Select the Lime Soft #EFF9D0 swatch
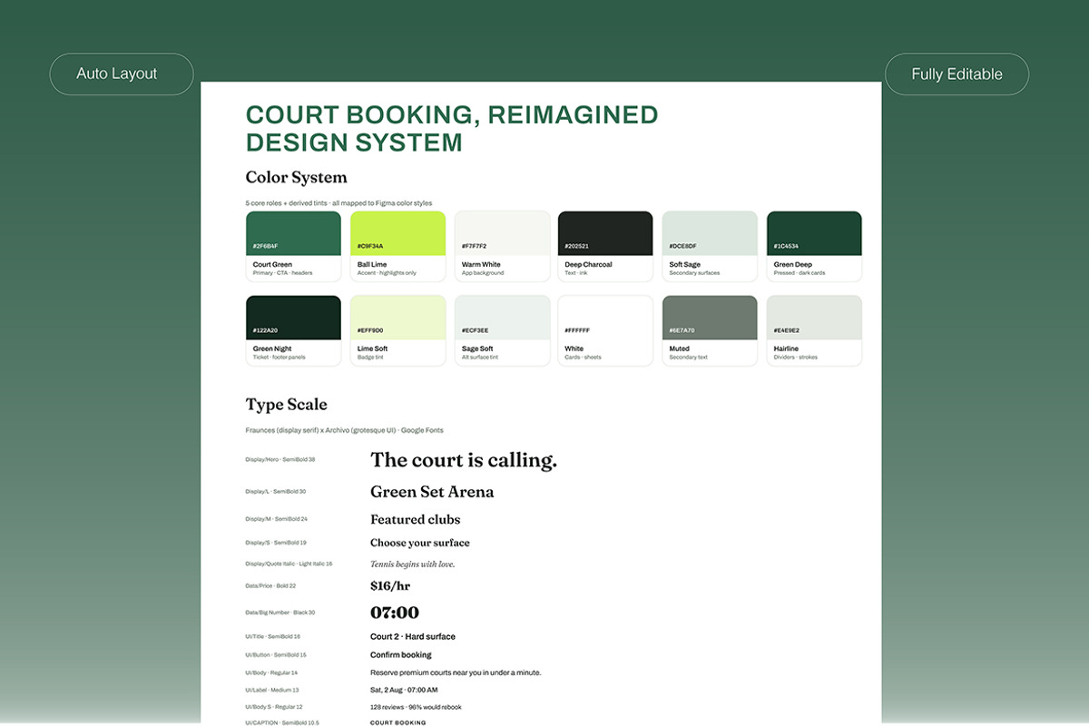This screenshot has width=1089, height=726. coord(397,330)
